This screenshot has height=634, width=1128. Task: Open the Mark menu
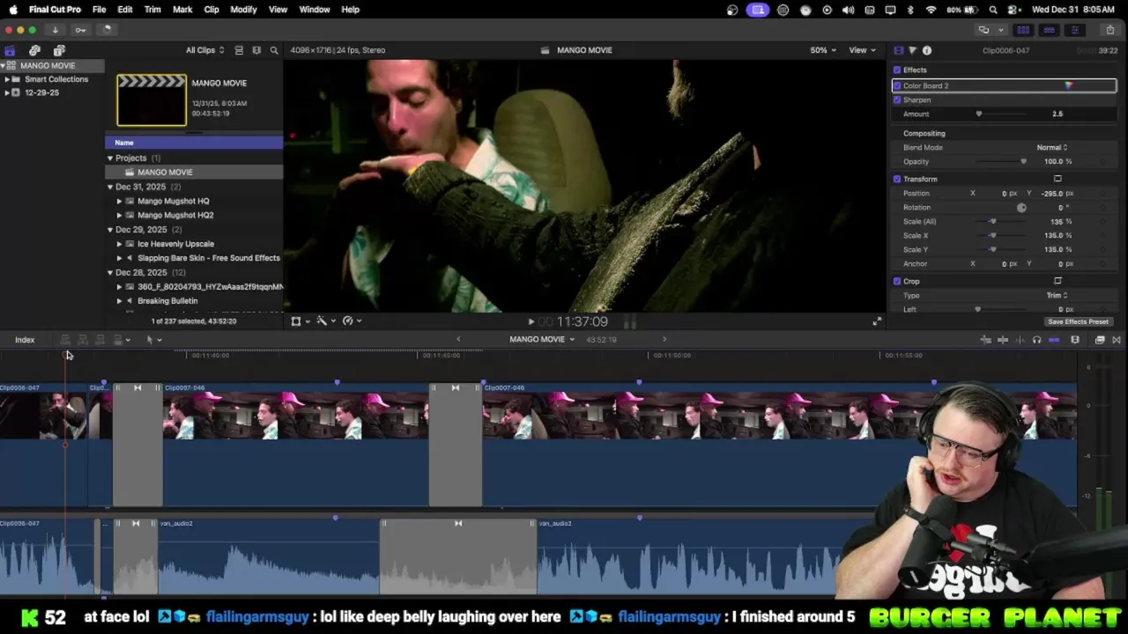pos(182,10)
